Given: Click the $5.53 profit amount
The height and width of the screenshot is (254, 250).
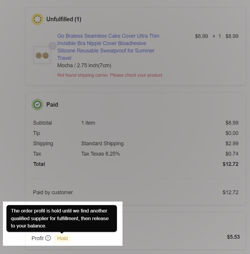Looking at the screenshot, I should coord(233,237).
